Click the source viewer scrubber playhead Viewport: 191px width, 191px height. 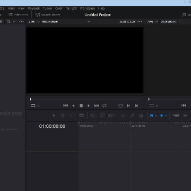[30, 99]
